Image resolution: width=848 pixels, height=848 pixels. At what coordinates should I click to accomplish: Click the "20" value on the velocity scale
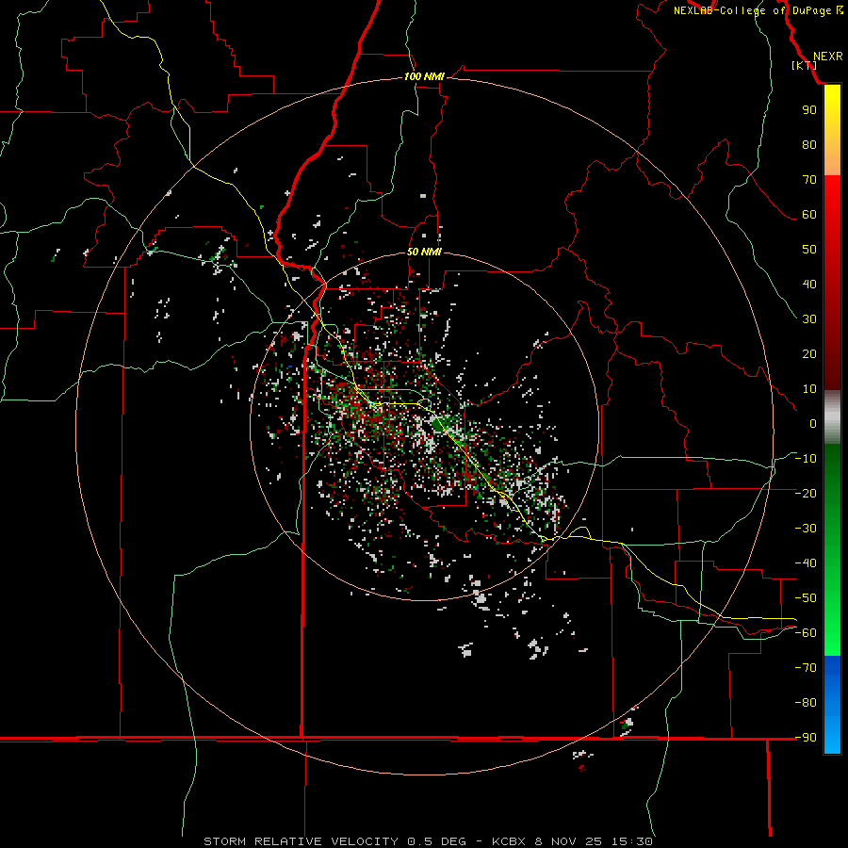click(x=809, y=353)
